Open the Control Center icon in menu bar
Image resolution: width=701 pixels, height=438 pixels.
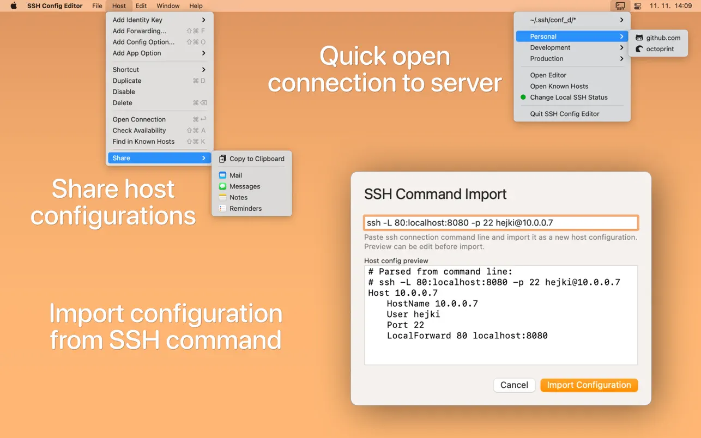(x=638, y=6)
